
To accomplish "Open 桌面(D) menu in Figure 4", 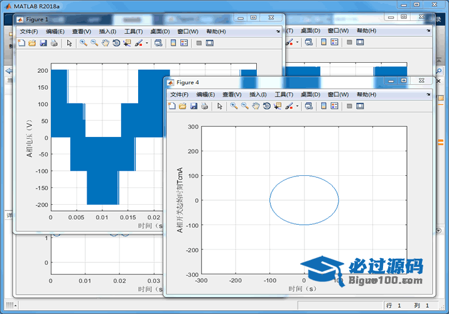I will pos(310,94).
